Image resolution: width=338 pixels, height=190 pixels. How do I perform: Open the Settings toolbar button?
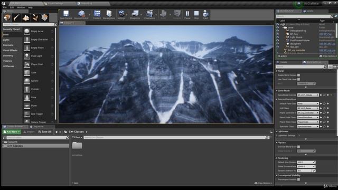point(121,15)
